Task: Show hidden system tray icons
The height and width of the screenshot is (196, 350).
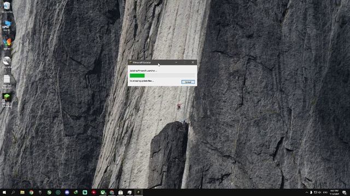Action: (x=306, y=192)
